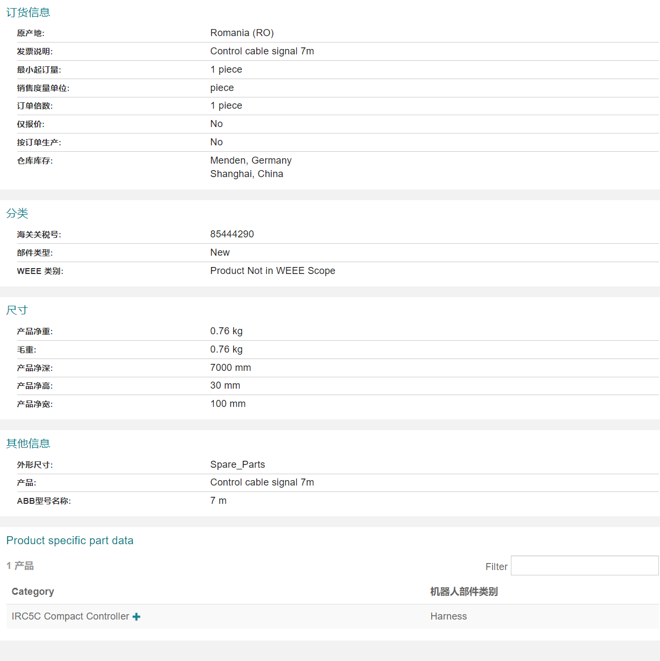Click the 7000 mm net depth value
660x661 pixels.
click(230, 368)
